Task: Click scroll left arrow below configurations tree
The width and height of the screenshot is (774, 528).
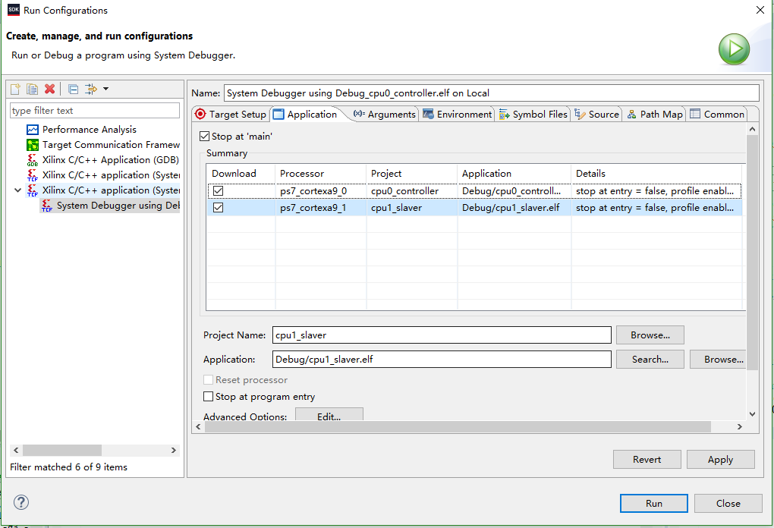Action: point(16,450)
